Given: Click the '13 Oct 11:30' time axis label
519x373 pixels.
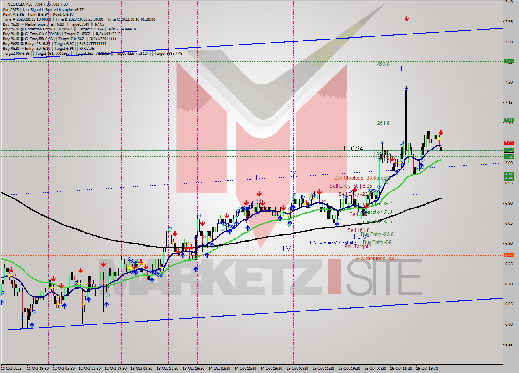Looking at the screenshot, I should pyautogui.click(x=168, y=369).
